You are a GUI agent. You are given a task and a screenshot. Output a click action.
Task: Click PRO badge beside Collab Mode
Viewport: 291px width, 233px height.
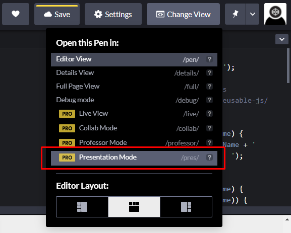click(67, 128)
